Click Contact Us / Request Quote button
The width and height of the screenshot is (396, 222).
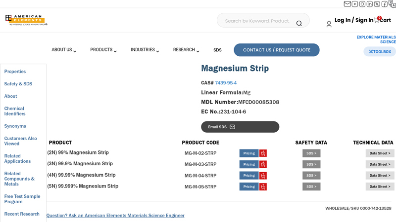(x=277, y=50)
